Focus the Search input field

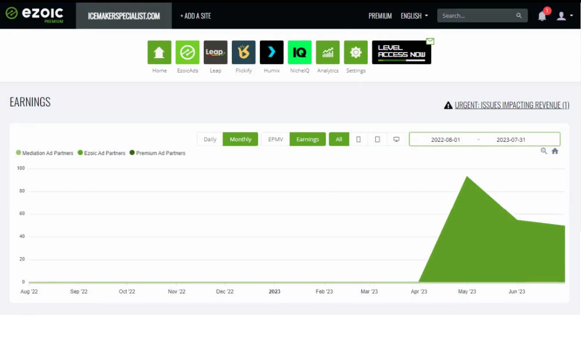click(482, 16)
